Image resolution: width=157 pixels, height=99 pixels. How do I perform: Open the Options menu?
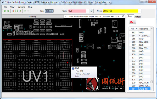[x=21, y=7]
